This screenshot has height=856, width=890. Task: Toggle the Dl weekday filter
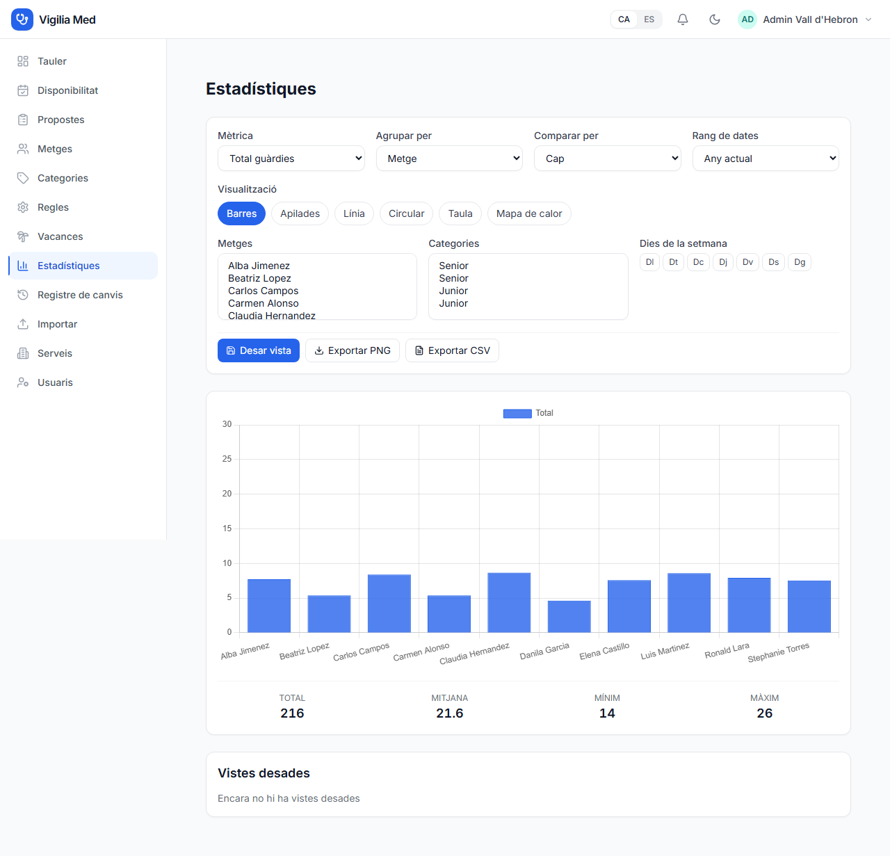649,262
